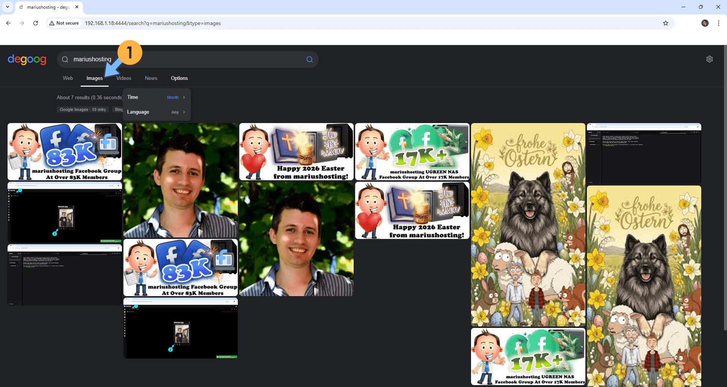This screenshot has height=387, width=727.
Task: Click the degoog logo
Action: 27,59
